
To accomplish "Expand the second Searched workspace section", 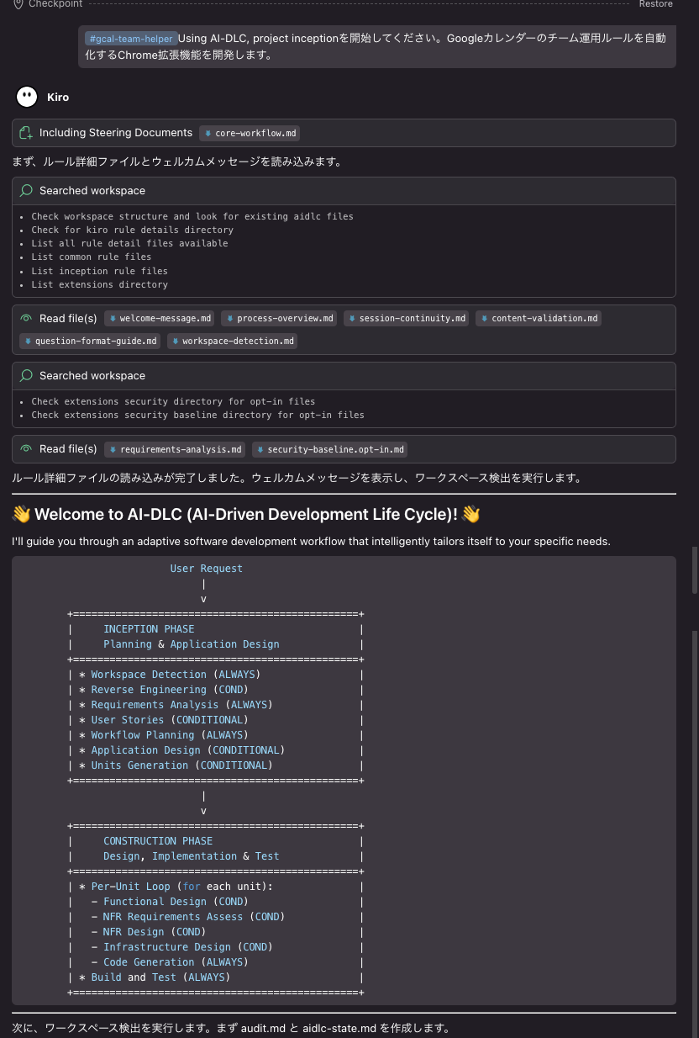I will (x=92, y=376).
